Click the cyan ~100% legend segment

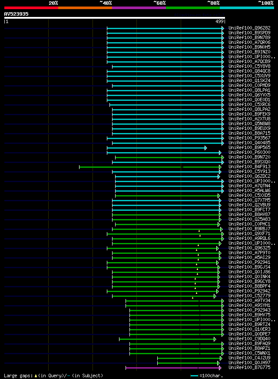[x=247, y=8]
